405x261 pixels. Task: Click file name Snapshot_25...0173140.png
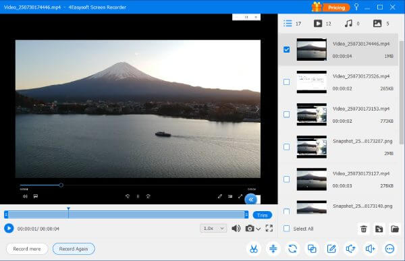pyautogui.click(x=362, y=206)
